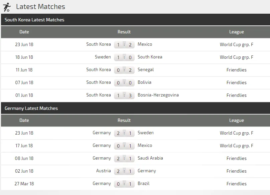Open the South Korea 1:2 Mexico score
270x195 pixels.
(124, 45)
